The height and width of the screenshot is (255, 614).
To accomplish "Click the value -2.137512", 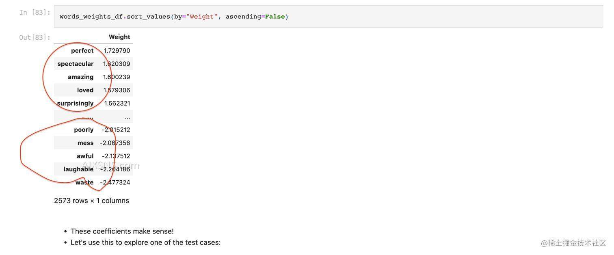I will pyautogui.click(x=116, y=156).
